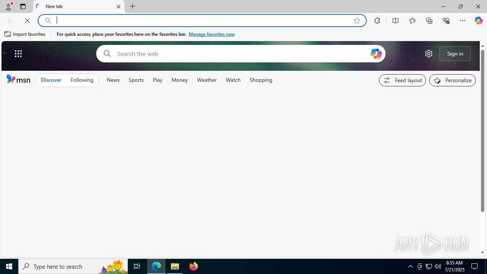Viewport: 487px width, 274px height.
Task: Close the New tab tab
Action: point(118,6)
